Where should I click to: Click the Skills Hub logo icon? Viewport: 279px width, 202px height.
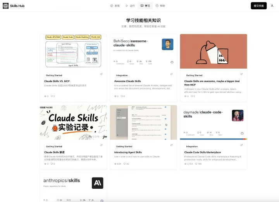(5, 6)
